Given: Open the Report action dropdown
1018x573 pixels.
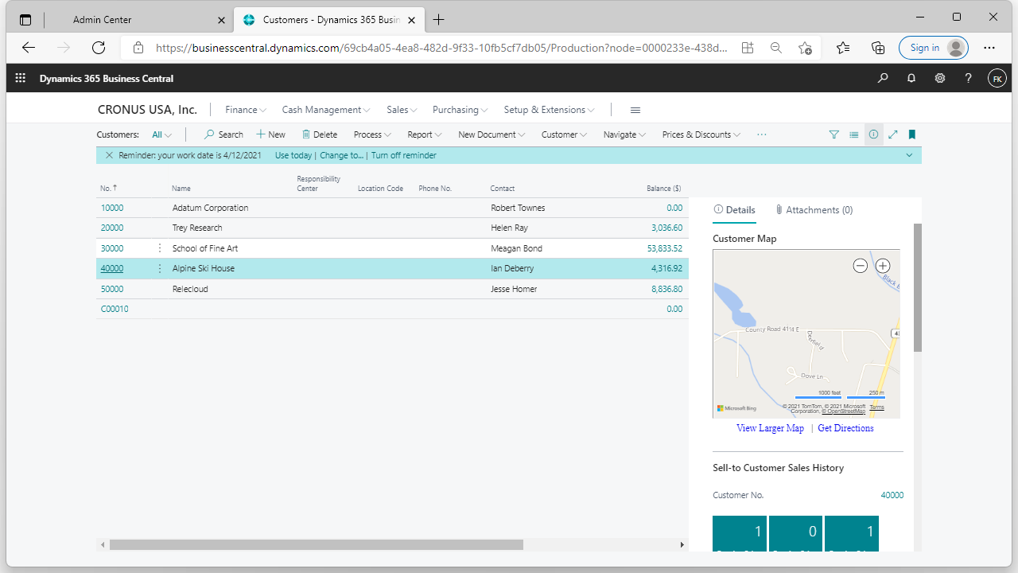Looking at the screenshot, I should pos(425,134).
